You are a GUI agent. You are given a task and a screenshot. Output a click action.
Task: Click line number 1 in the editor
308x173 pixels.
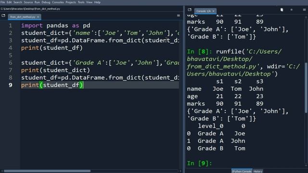tap(11, 25)
